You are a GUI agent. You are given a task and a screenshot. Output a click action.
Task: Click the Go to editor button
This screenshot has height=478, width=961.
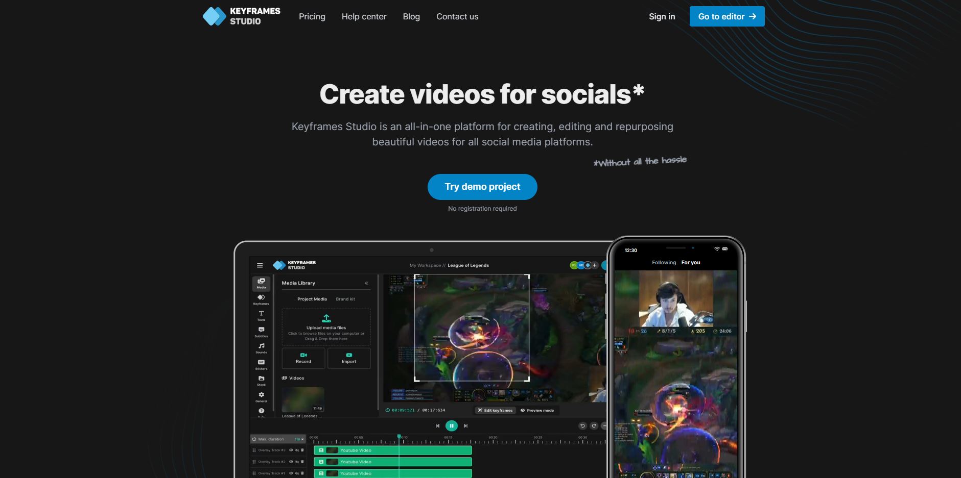coord(726,16)
